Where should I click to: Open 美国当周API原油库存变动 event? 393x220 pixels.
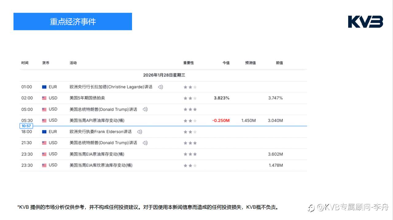coord(97,120)
